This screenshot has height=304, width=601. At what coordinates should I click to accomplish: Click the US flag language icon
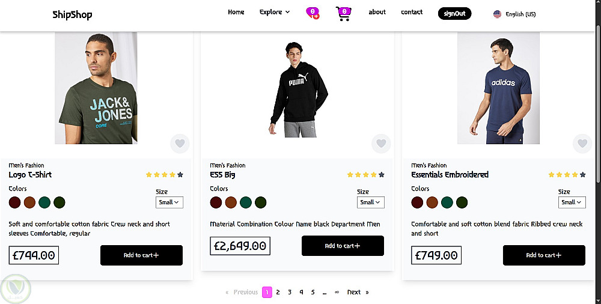coord(497,14)
